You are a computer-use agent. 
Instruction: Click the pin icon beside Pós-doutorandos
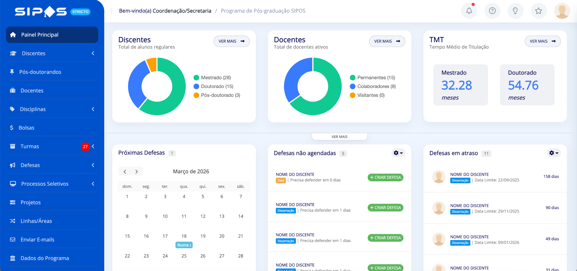(x=12, y=72)
